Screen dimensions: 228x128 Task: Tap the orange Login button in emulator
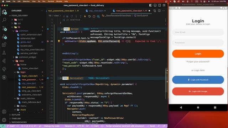198,54
